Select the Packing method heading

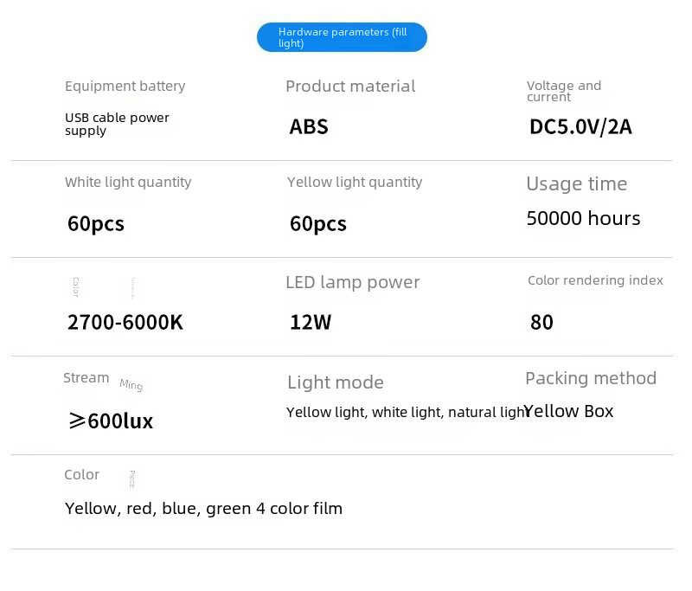pos(591,378)
